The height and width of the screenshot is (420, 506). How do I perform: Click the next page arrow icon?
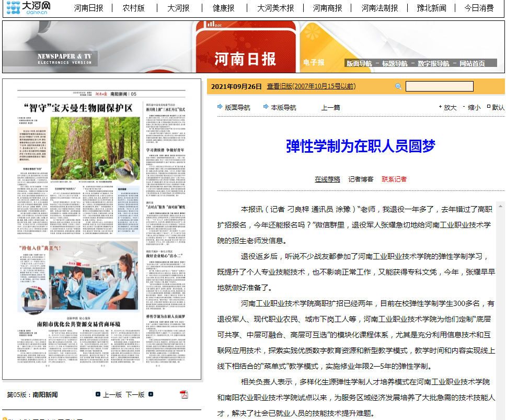tap(151, 394)
